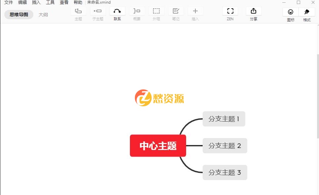Open the 编辑 menu

tap(22, 2)
